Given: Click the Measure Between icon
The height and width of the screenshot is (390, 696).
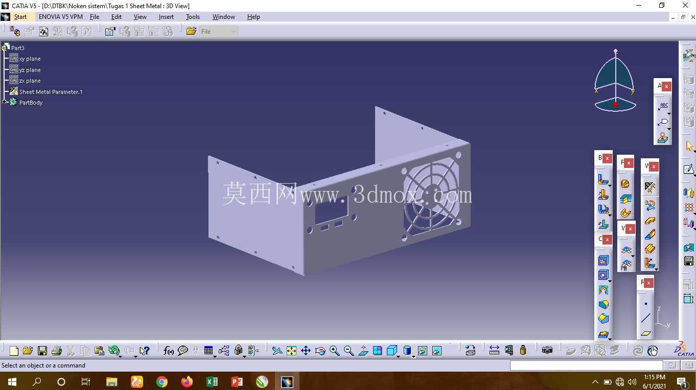Looking at the screenshot, I should coord(494,351).
